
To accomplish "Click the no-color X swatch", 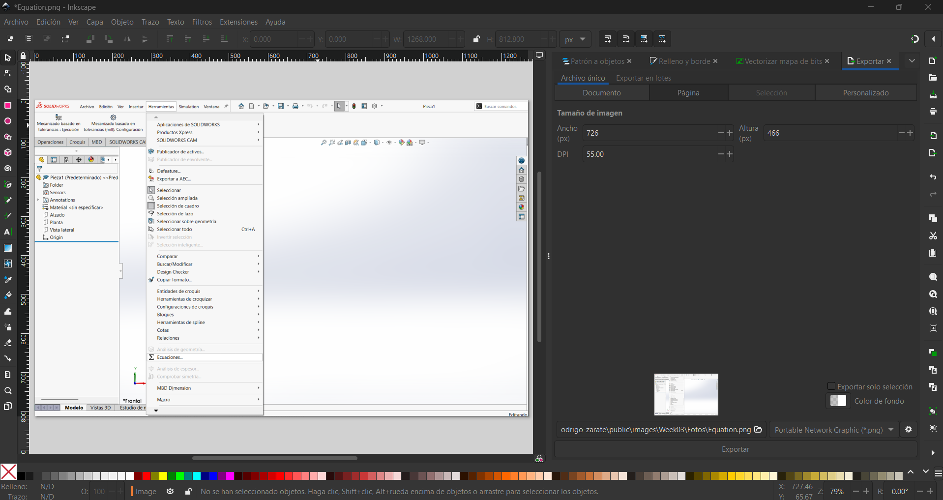I will click(8, 472).
